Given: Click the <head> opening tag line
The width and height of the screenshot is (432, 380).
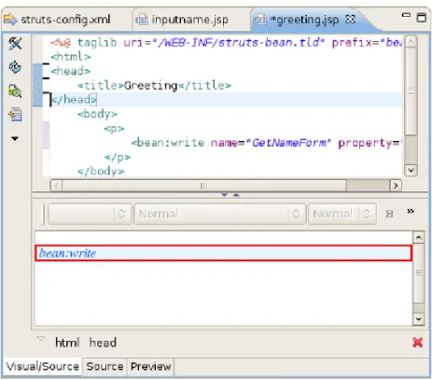Looking at the screenshot, I should pos(71,71).
